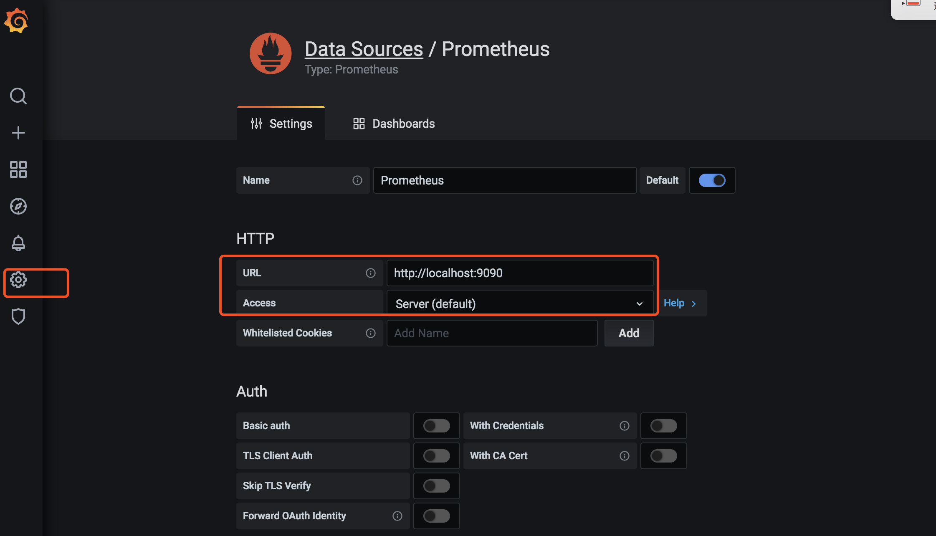Viewport: 936px width, 536px height.
Task: Toggle the Default data source switch
Action: (712, 180)
